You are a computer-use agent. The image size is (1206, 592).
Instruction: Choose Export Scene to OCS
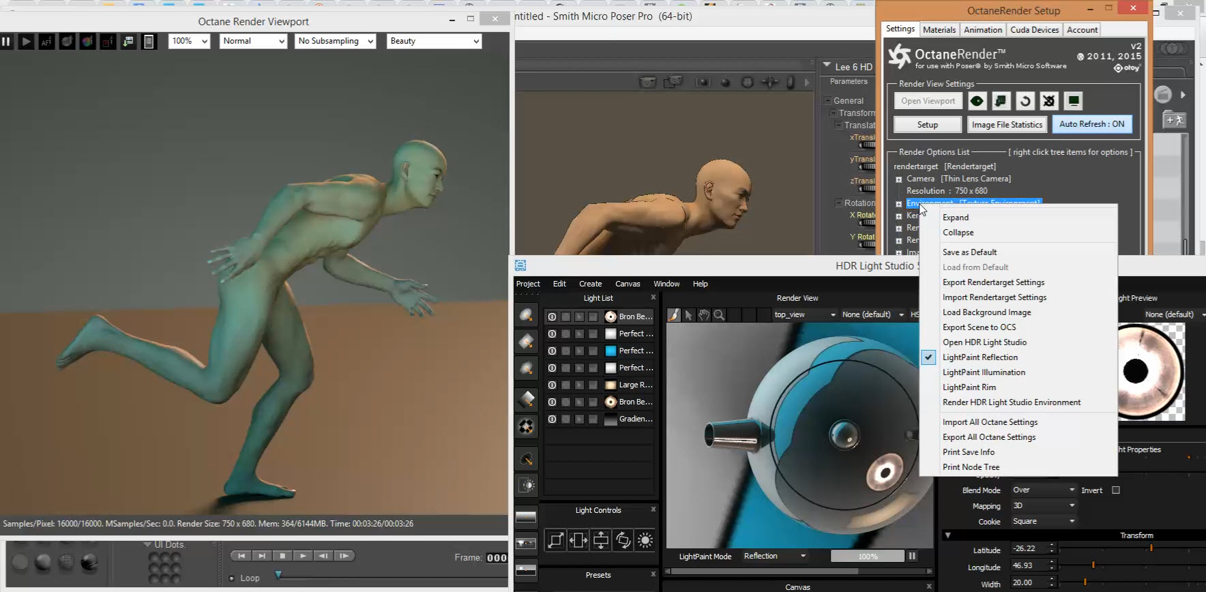[x=979, y=327]
